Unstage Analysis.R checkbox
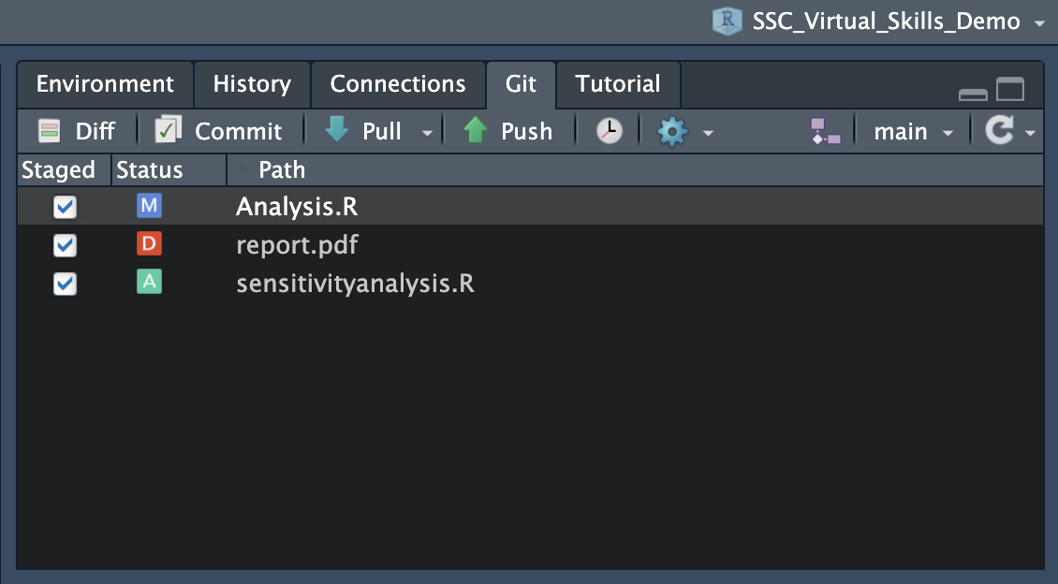 [x=65, y=207]
